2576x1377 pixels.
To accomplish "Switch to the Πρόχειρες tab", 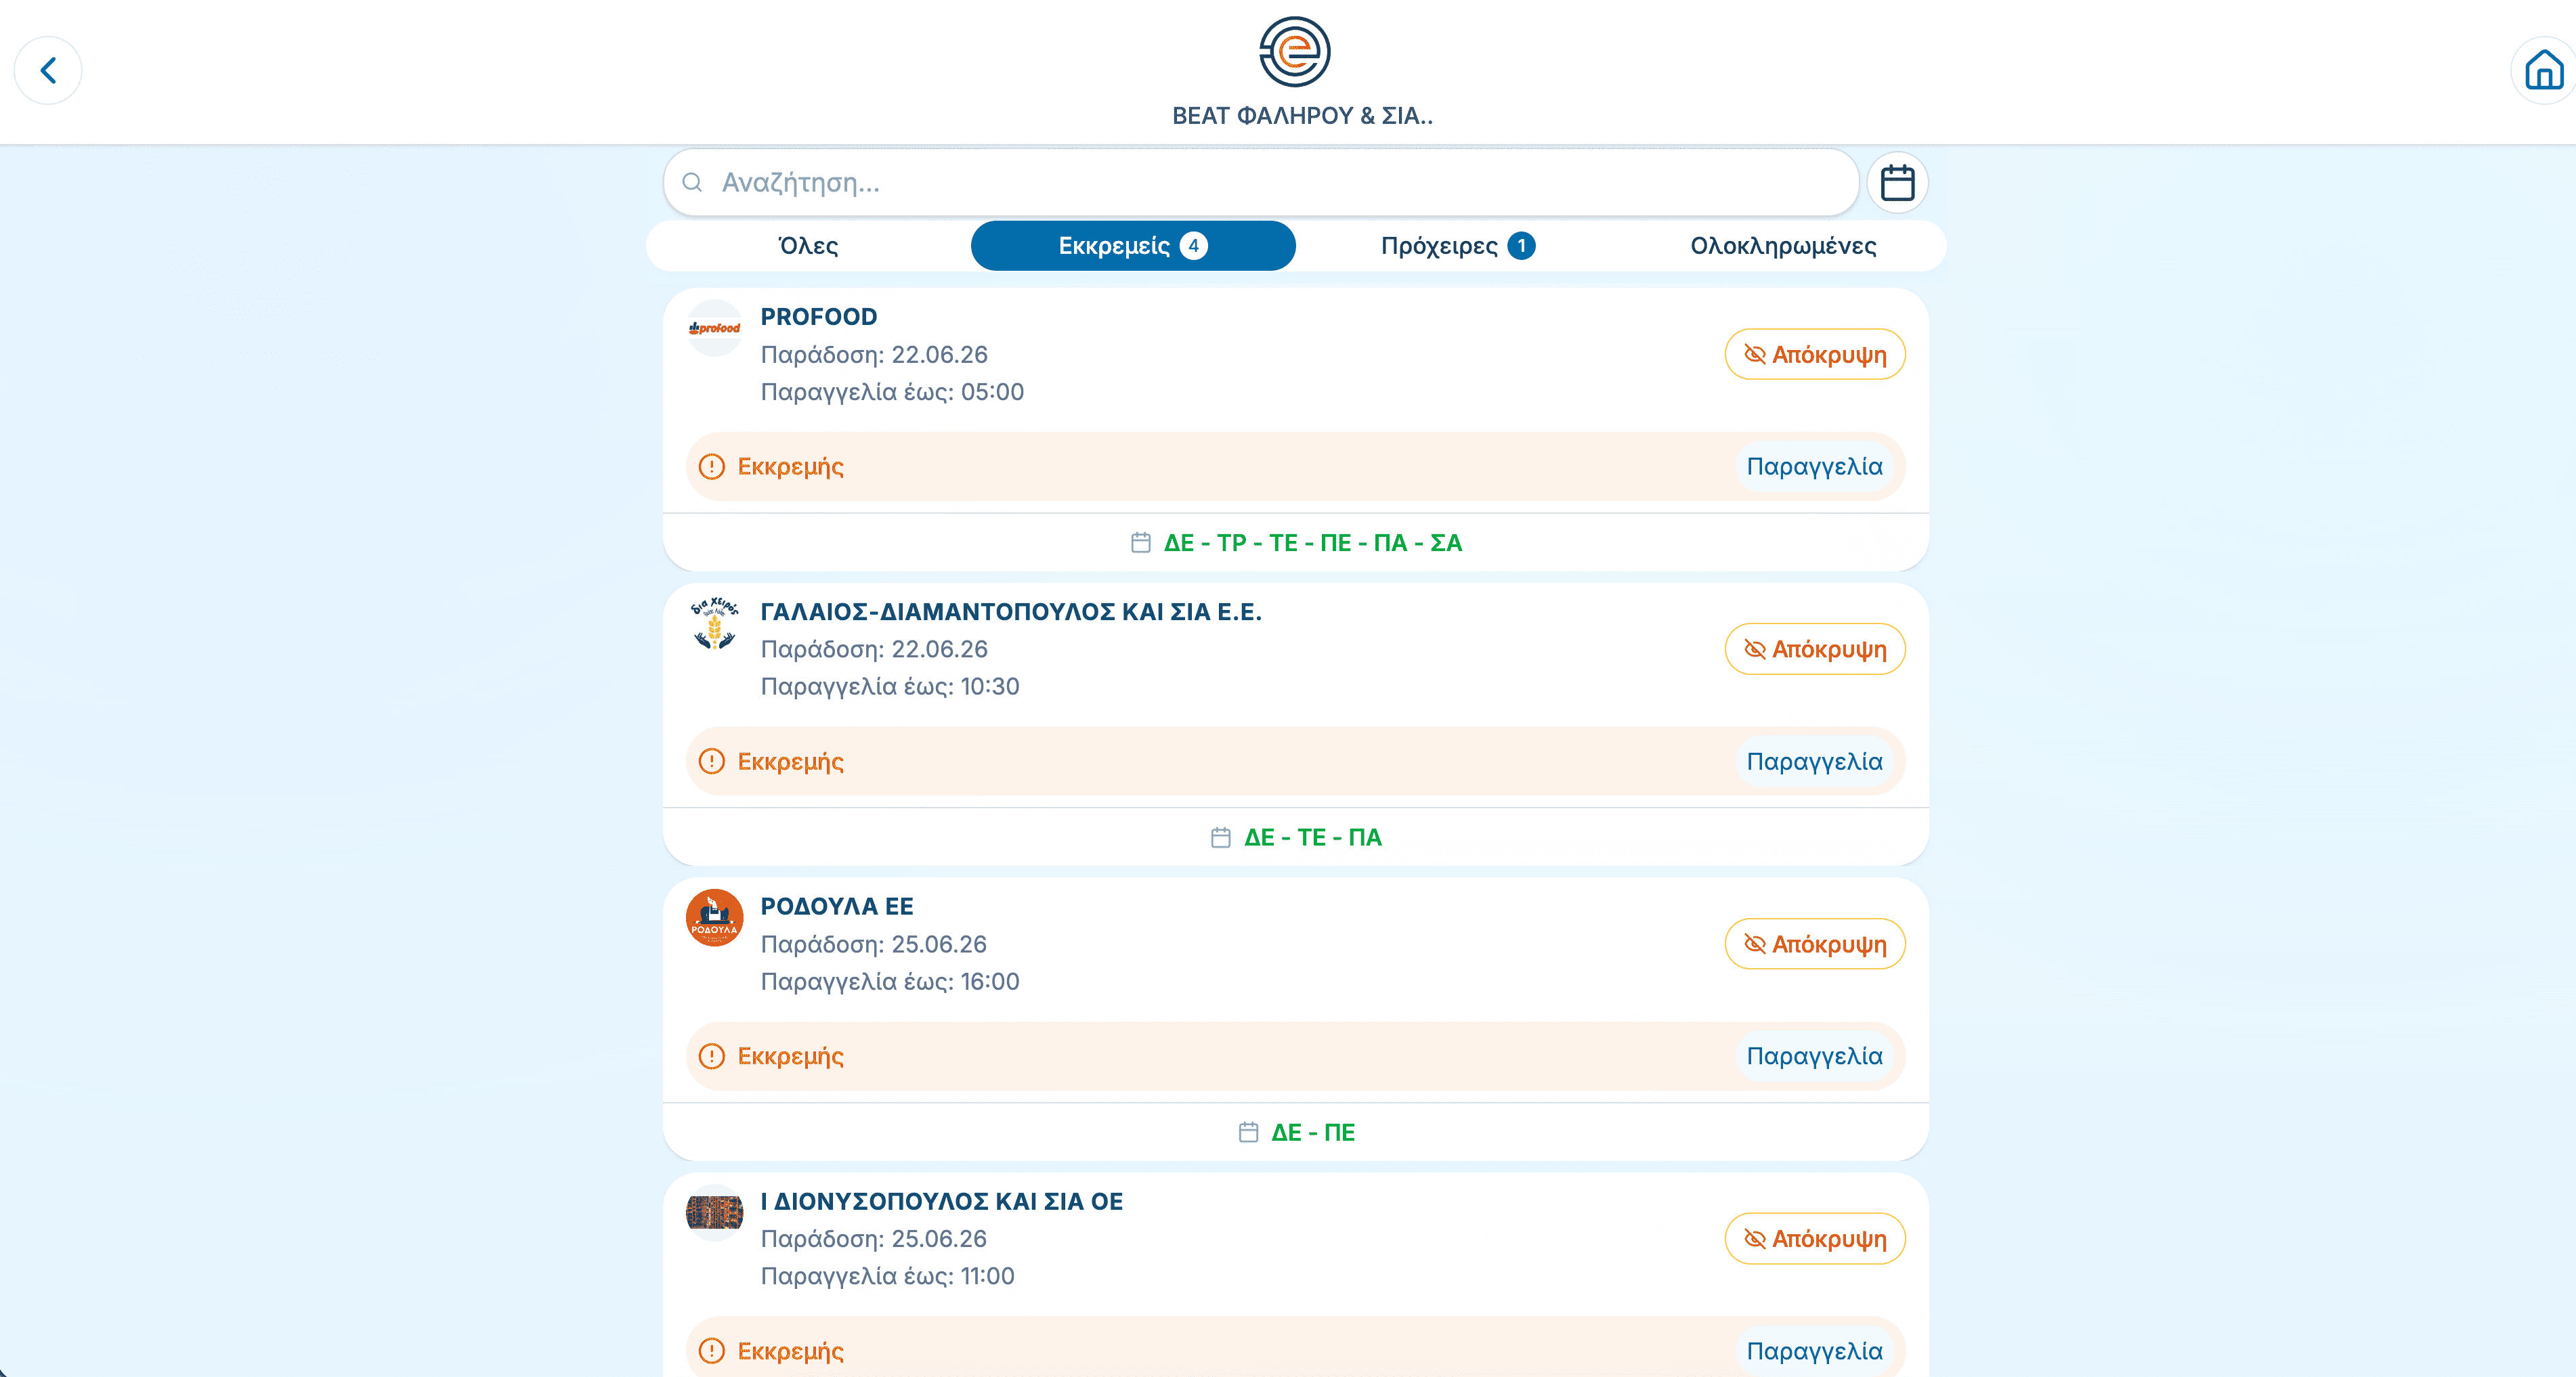I will point(1457,246).
